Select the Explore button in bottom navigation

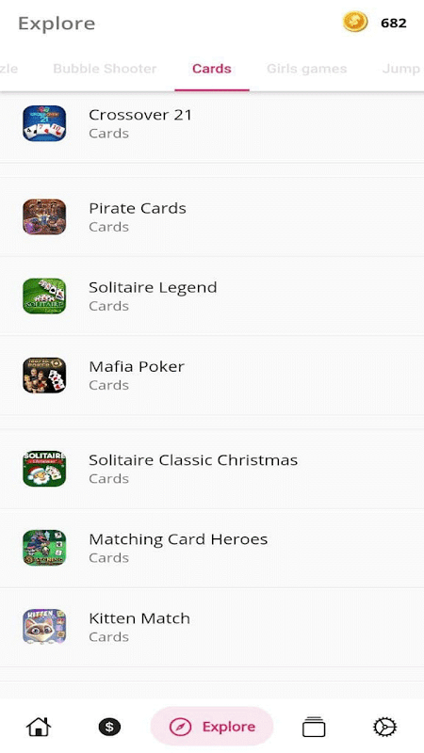click(212, 726)
